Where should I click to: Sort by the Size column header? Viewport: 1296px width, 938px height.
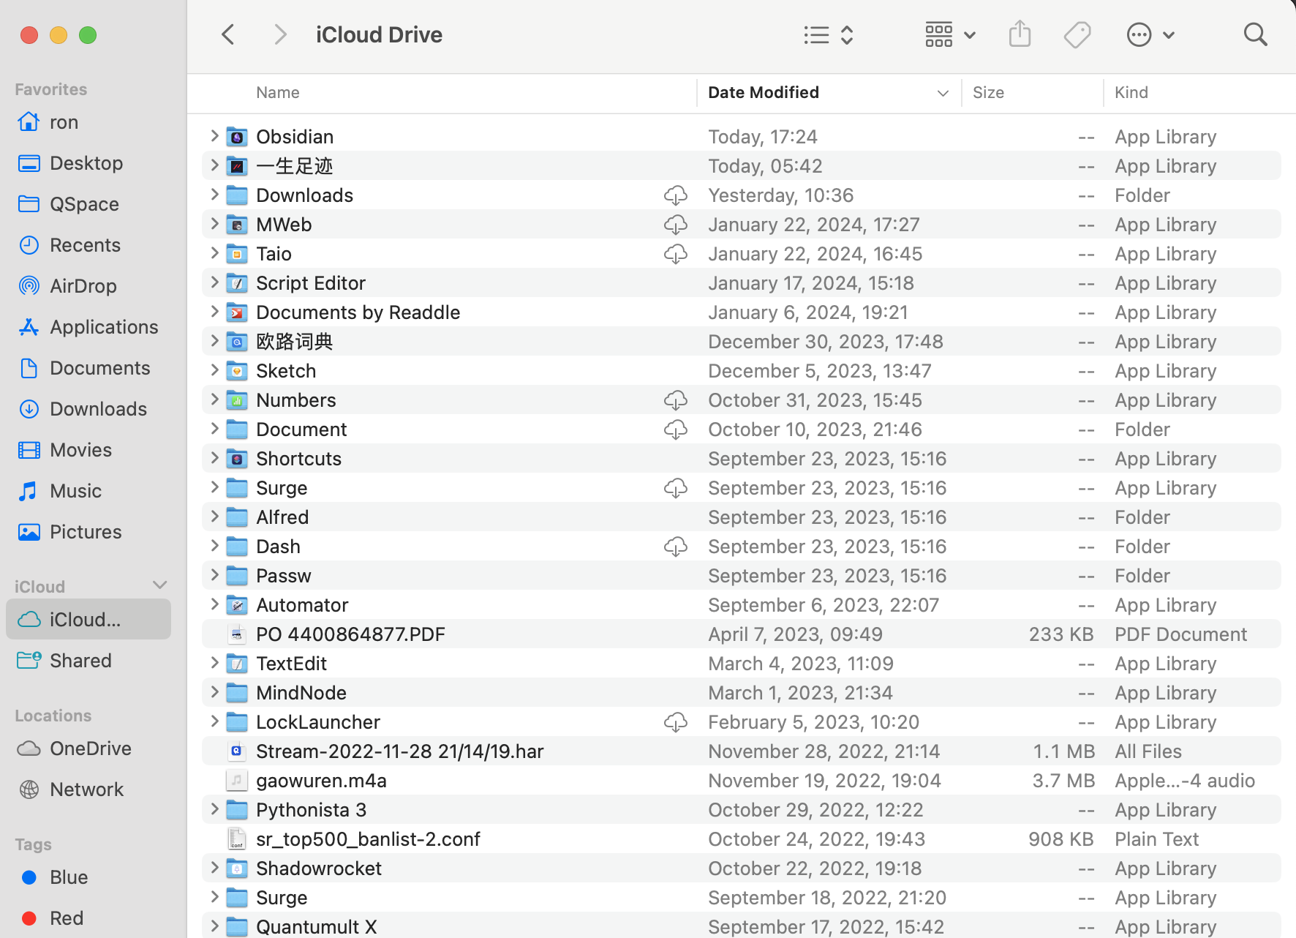coord(988,93)
